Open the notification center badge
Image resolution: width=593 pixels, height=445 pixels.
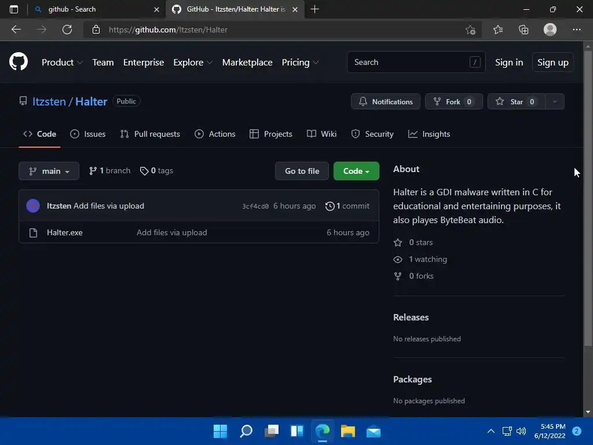coord(577,431)
